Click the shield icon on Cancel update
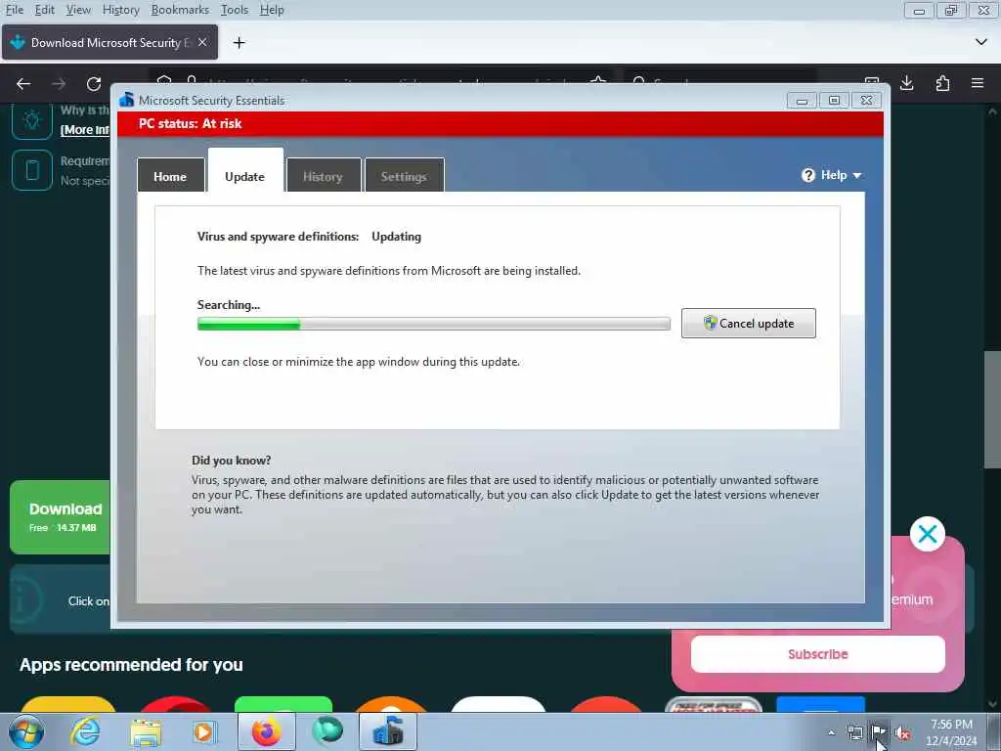 point(710,323)
